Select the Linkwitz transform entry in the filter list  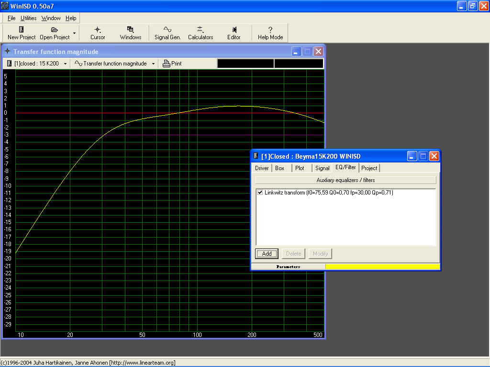click(328, 193)
